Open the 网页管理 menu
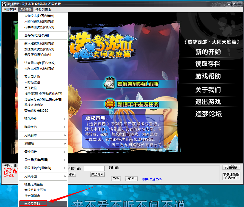This screenshot has height=207, width=244. click(x=10, y=10)
